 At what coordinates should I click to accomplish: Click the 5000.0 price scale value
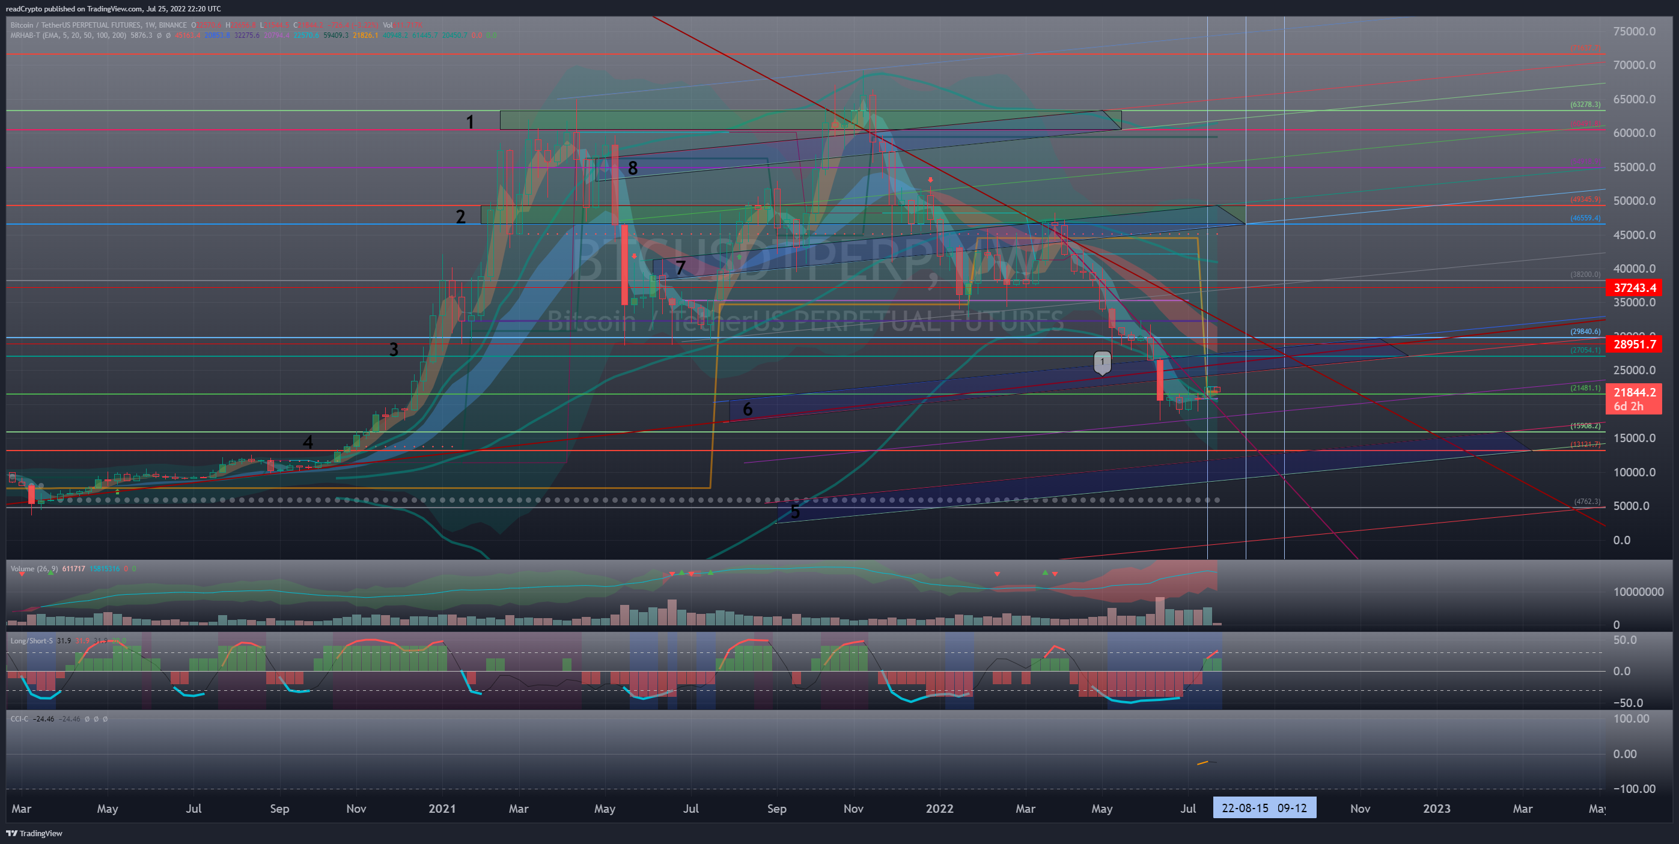[1632, 506]
